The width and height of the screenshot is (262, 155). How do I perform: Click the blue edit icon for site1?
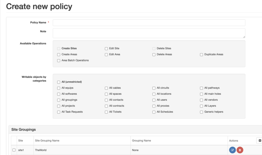click(x=232, y=150)
